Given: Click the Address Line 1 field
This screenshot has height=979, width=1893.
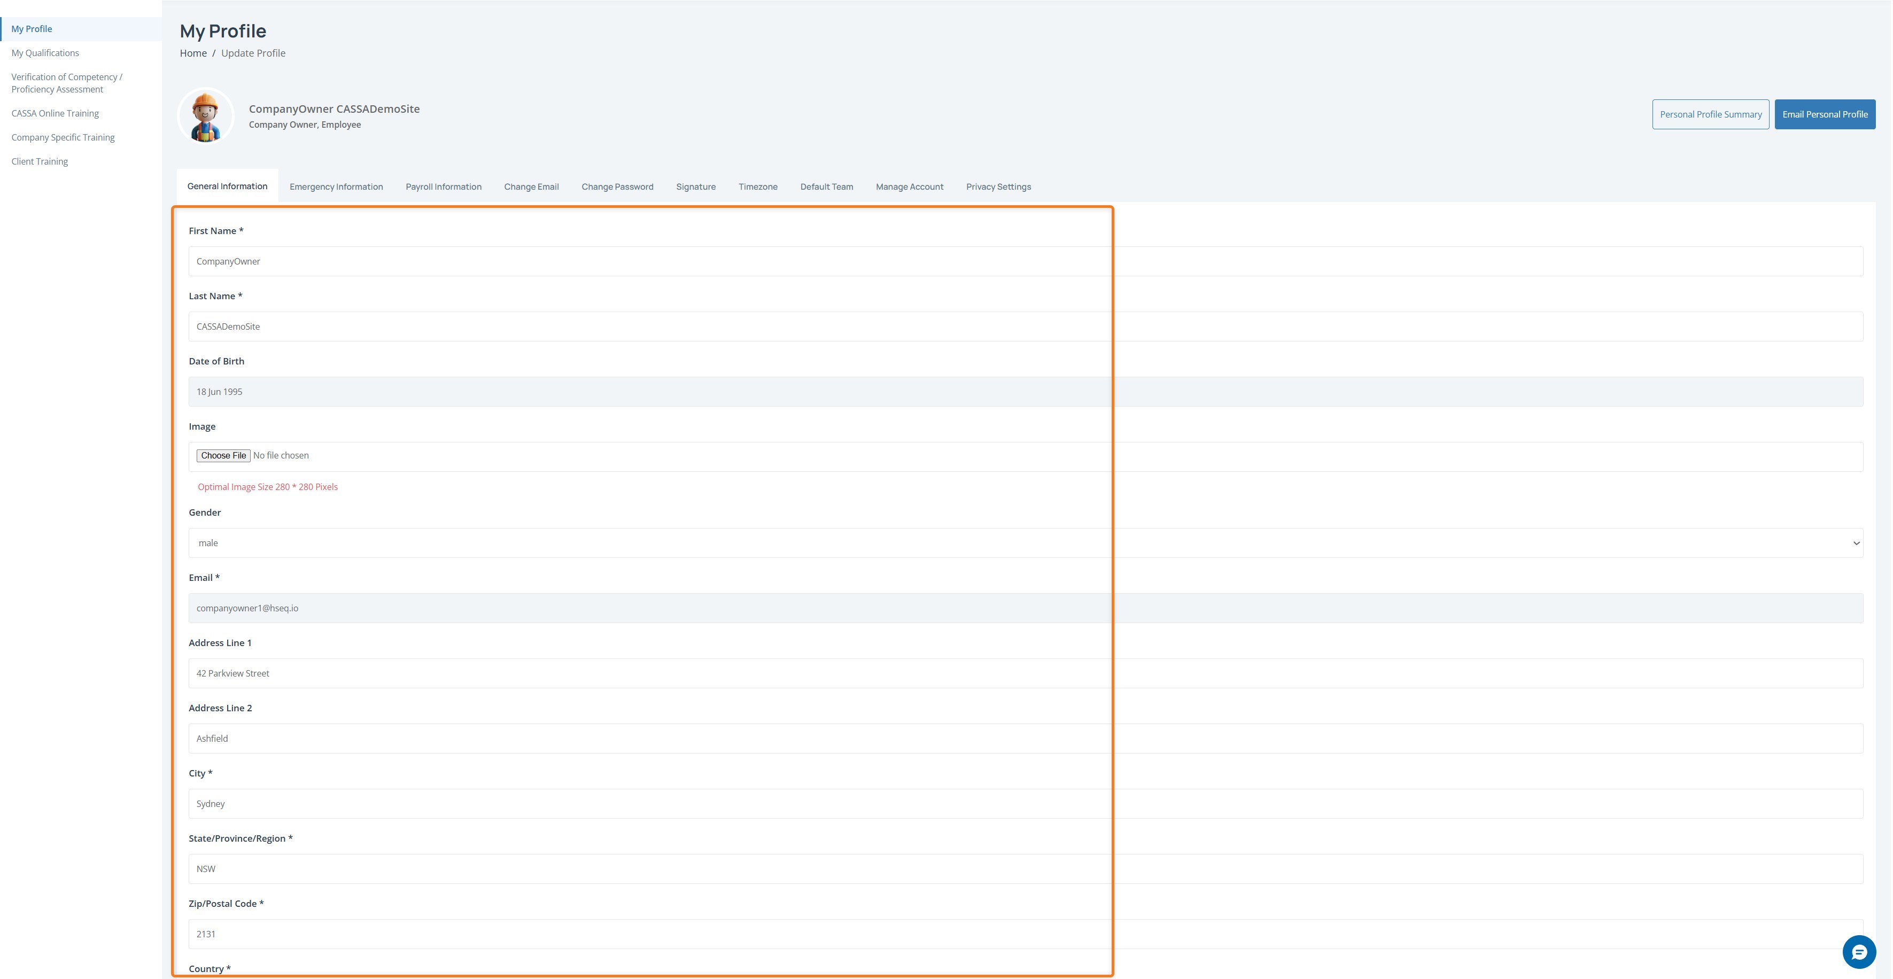Looking at the screenshot, I should (x=1025, y=673).
